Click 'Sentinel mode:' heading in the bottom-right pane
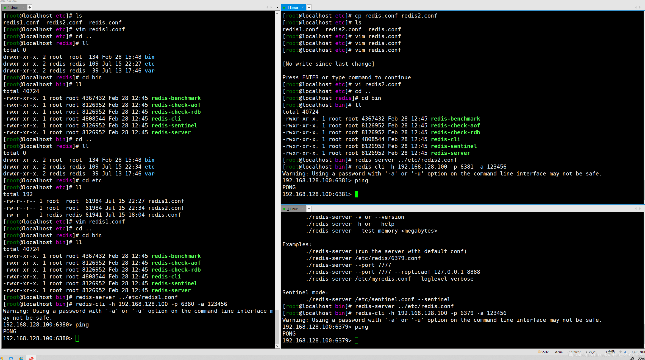The width and height of the screenshot is (645, 360). 305,292
